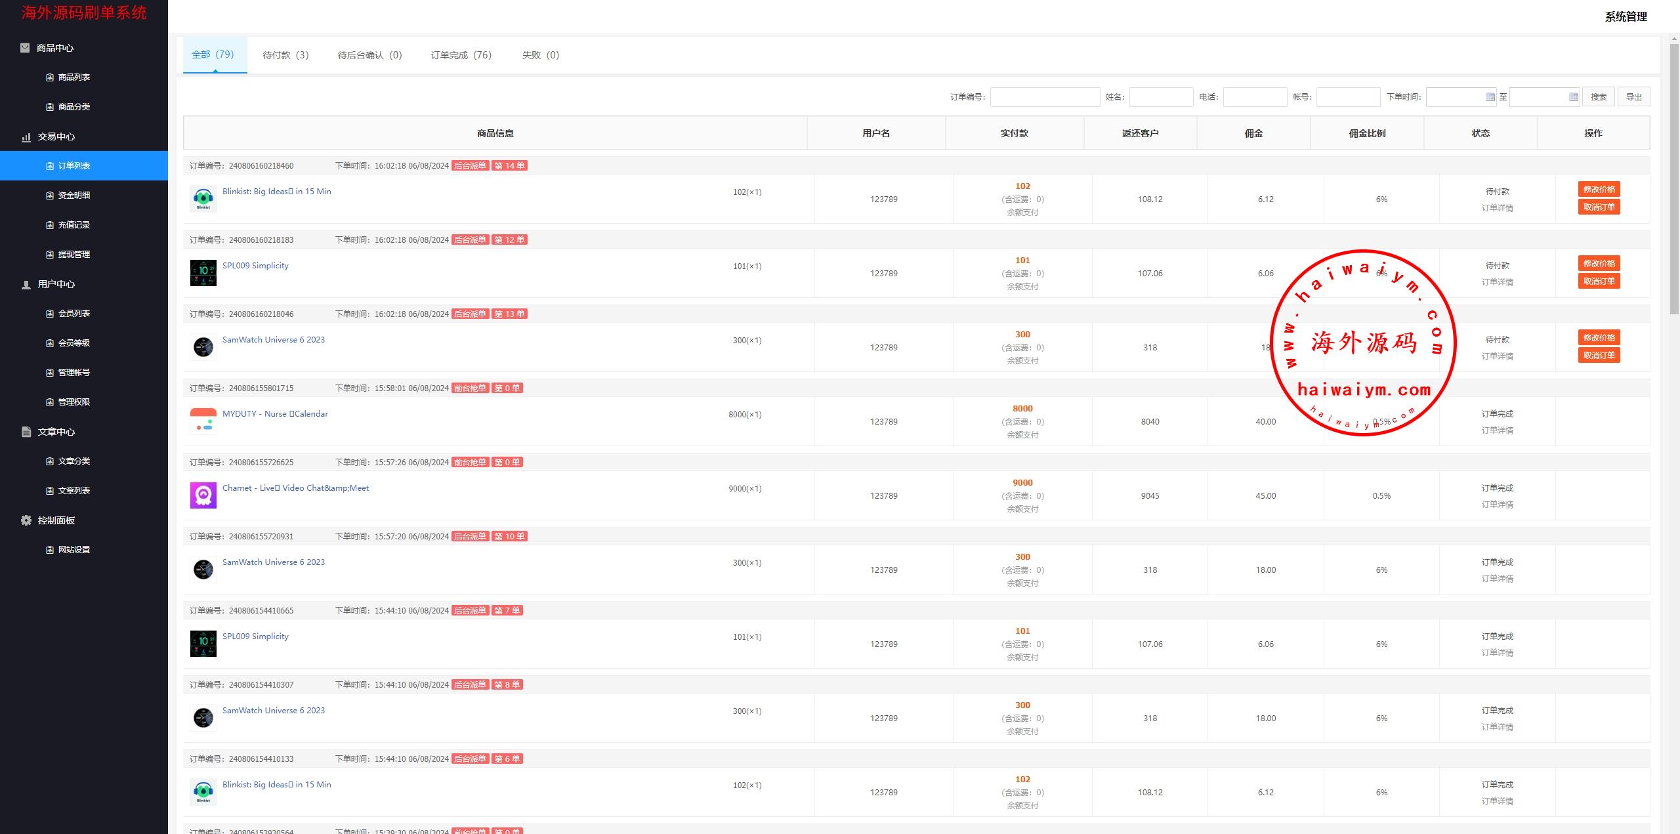Click the 文章中心 document icon

(x=26, y=432)
